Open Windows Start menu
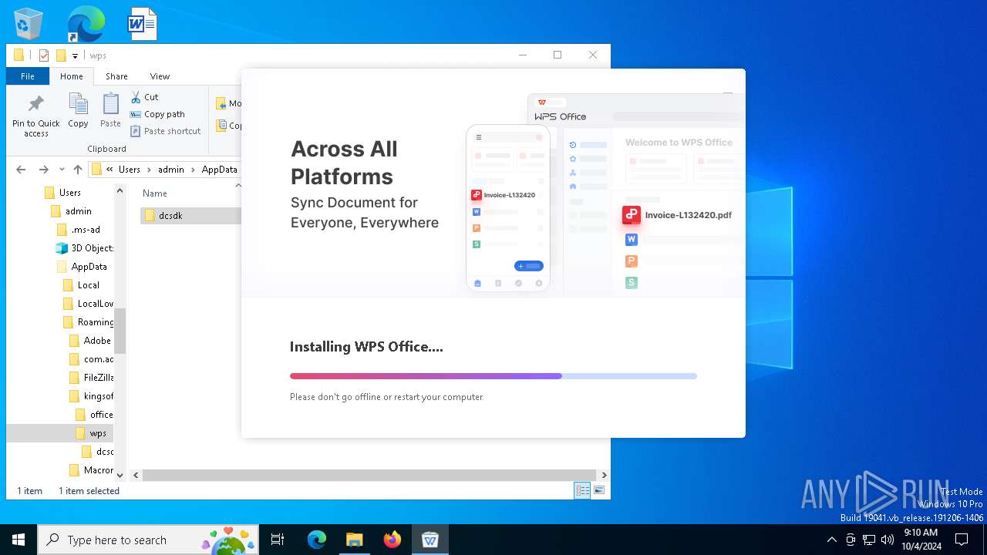Viewport: 987px width, 555px height. click(19, 540)
